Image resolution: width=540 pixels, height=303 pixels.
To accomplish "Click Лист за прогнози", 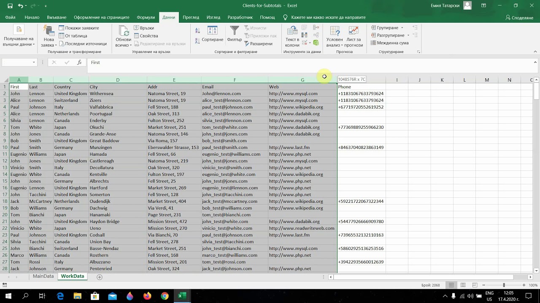I will 353,37.
